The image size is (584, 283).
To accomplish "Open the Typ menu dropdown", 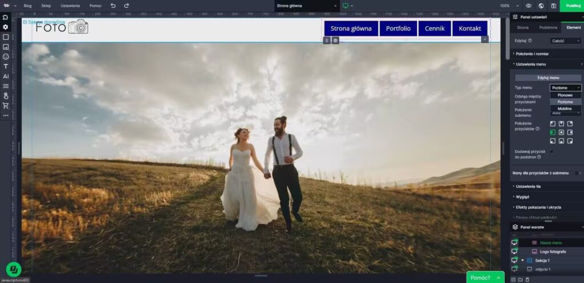I will [565, 88].
